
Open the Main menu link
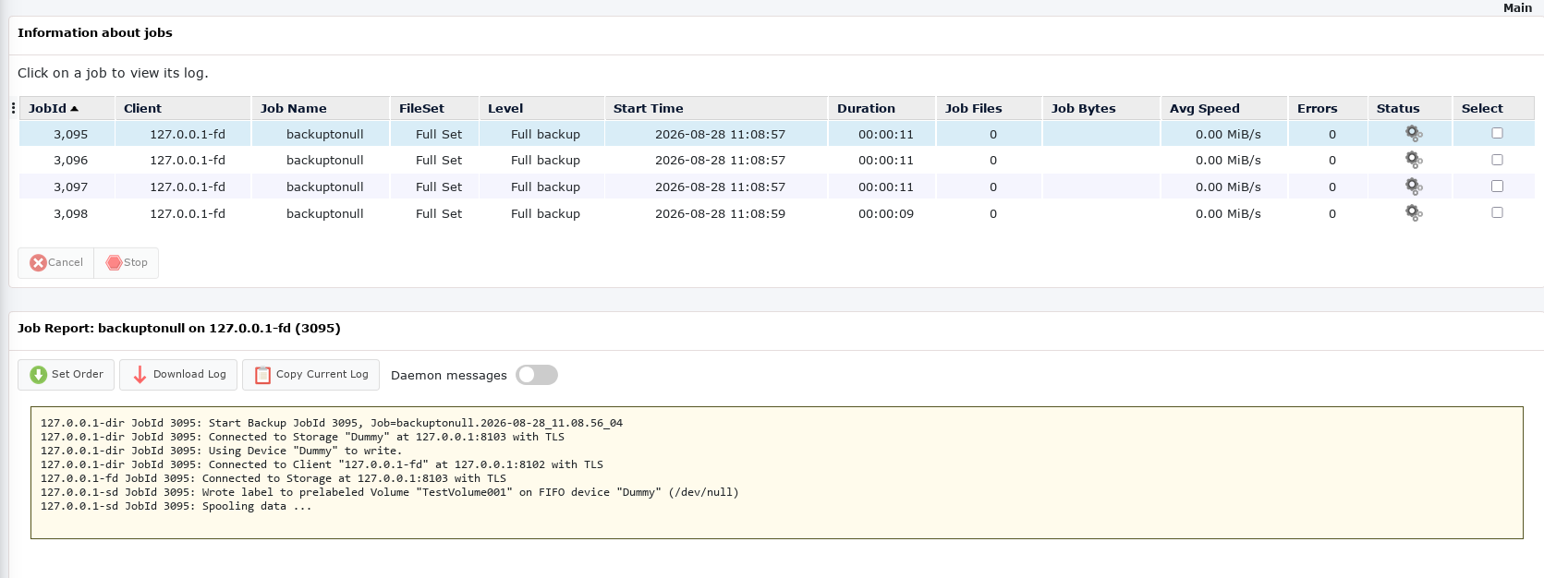tap(1517, 7)
